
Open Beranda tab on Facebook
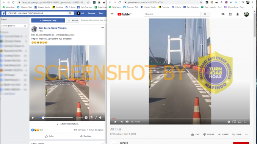coord(91,13)
